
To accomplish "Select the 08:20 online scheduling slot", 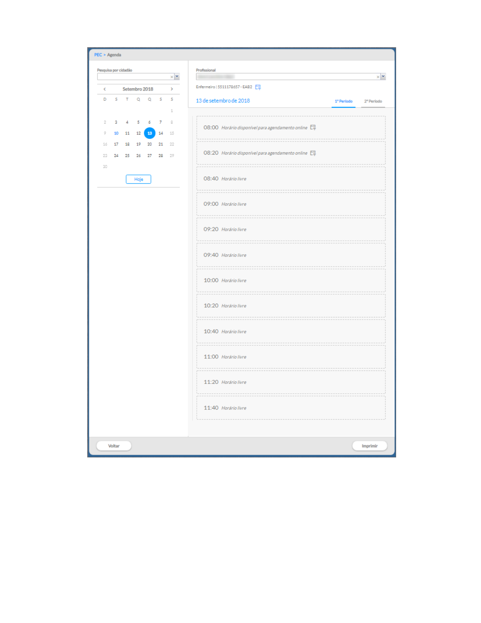I will 291,153.
